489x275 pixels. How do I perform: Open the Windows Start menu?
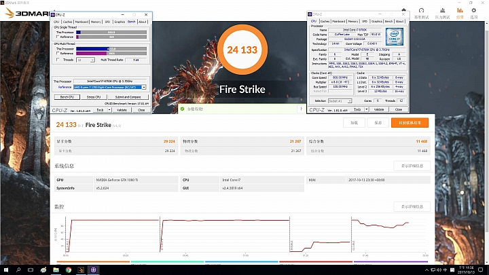[6, 270]
